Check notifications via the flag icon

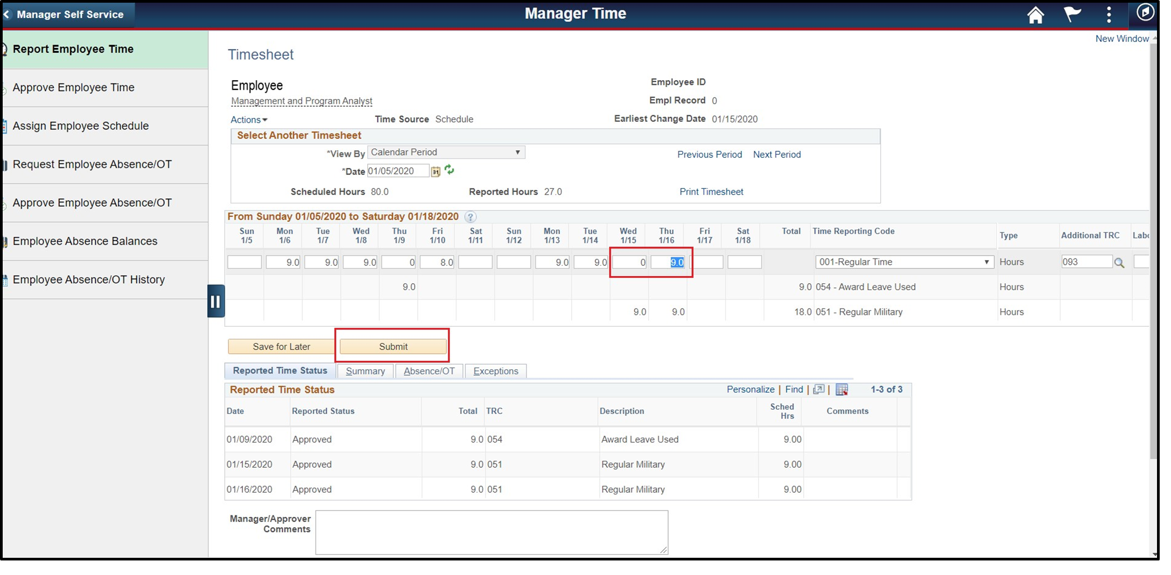(x=1072, y=15)
